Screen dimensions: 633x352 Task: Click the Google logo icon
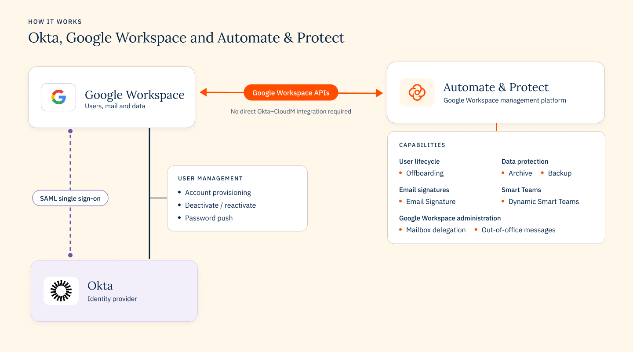click(58, 97)
